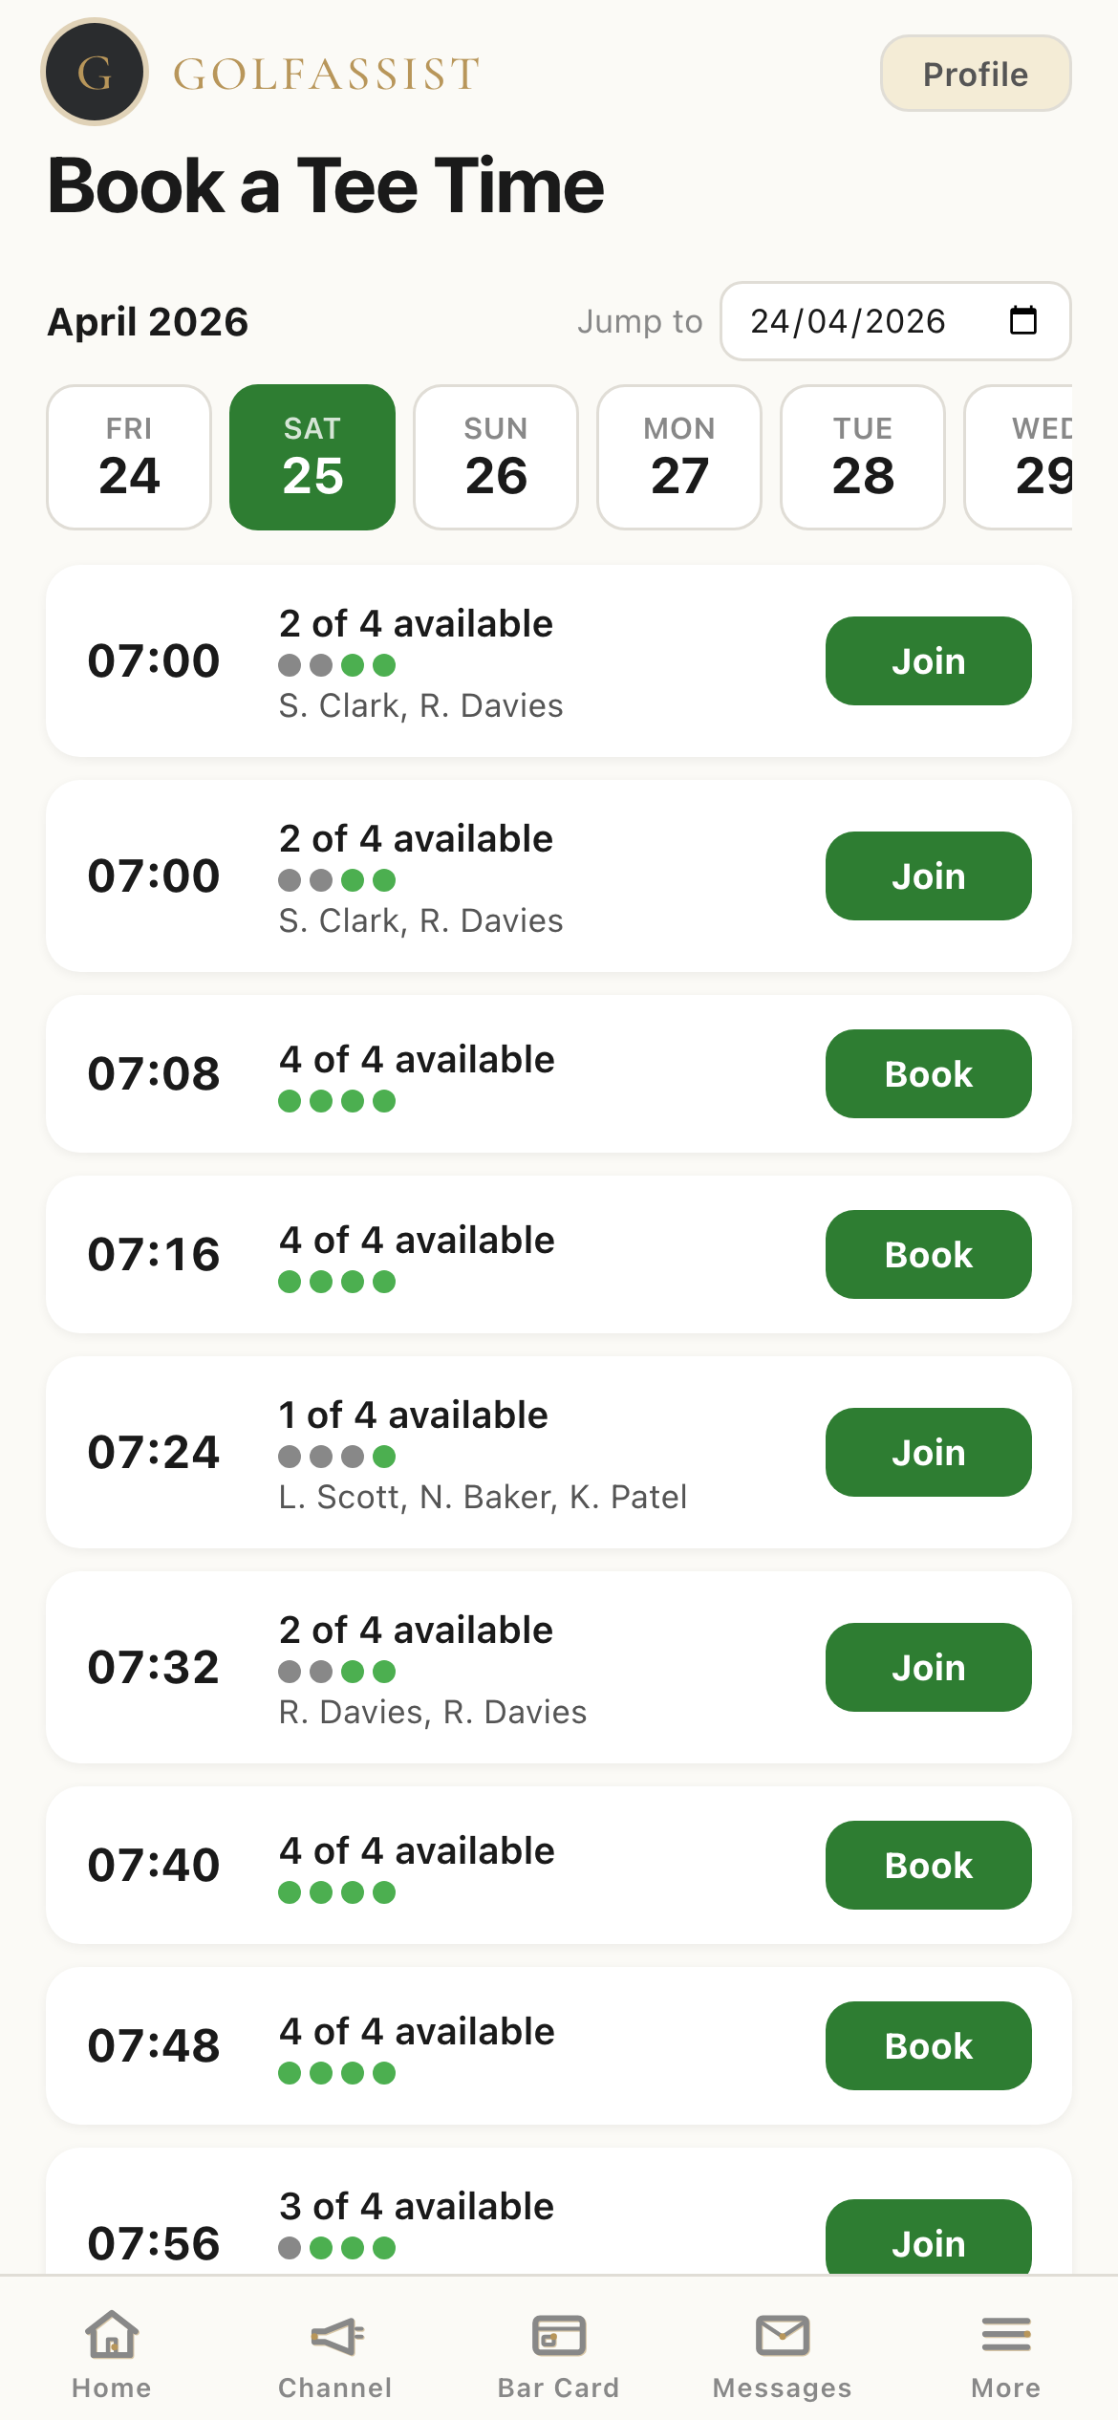
Task: Open Messages envelope icon
Action: [783, 2336]
